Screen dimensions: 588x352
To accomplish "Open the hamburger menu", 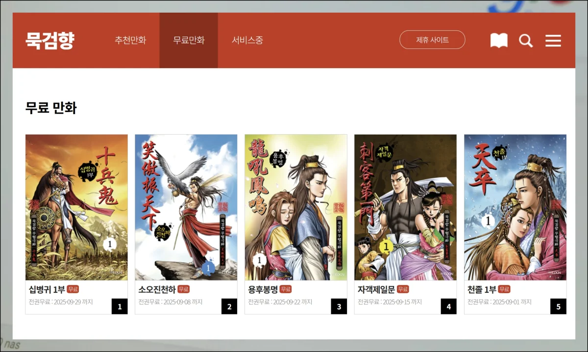I will click(553, 40).
